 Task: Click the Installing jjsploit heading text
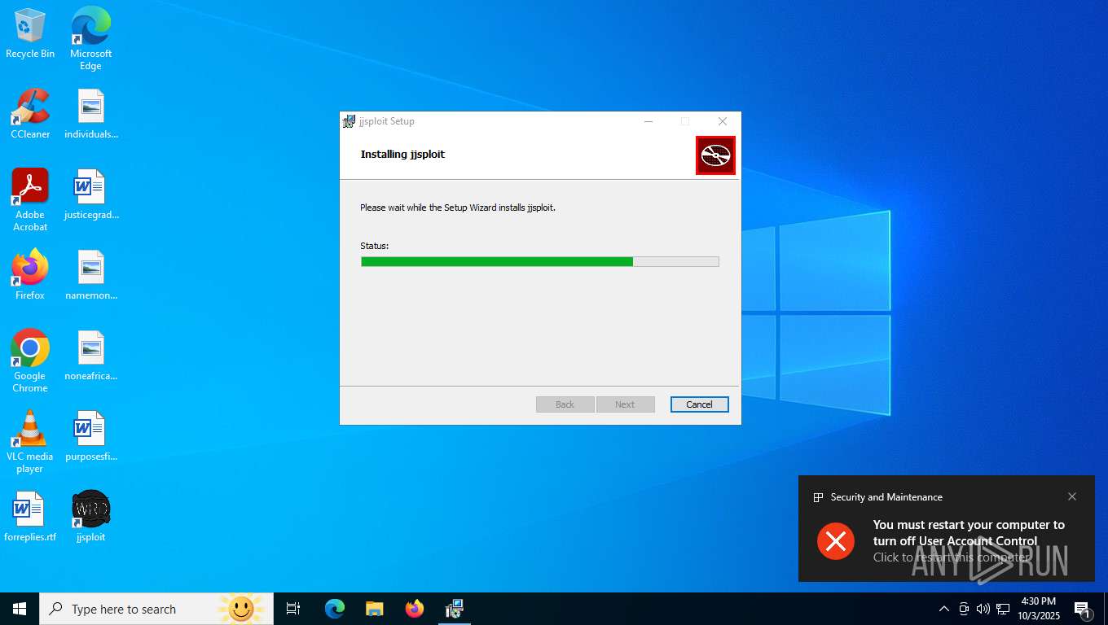(402, 154)
